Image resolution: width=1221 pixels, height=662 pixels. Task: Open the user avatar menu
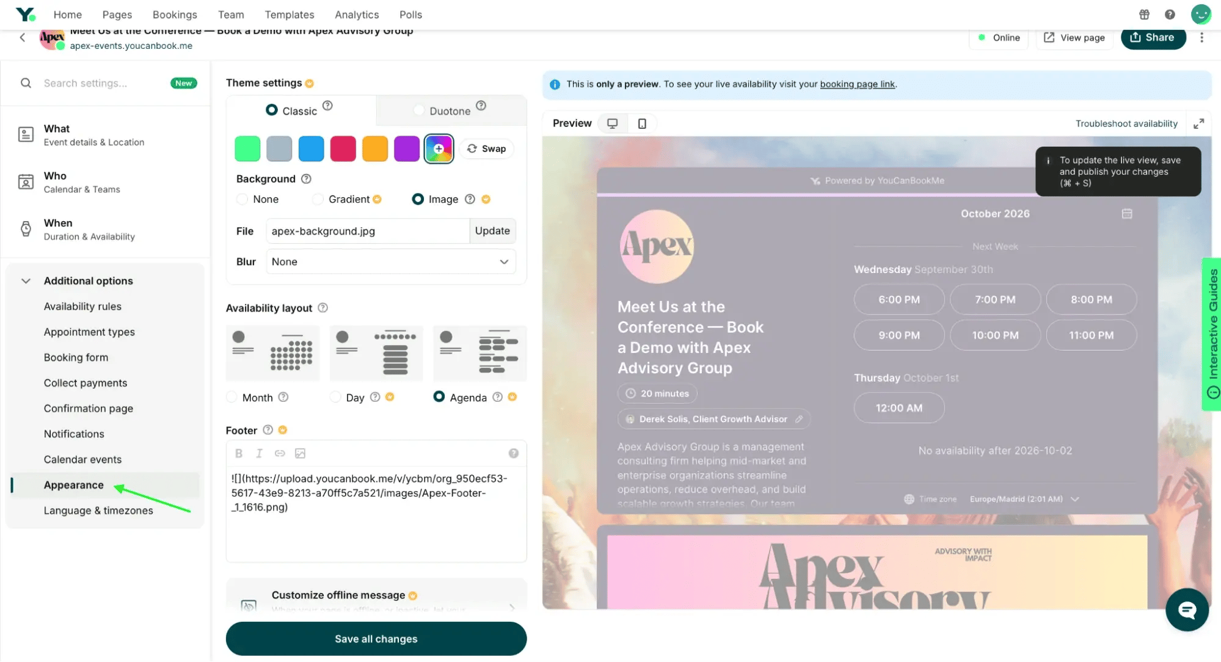click(1201, 14)
